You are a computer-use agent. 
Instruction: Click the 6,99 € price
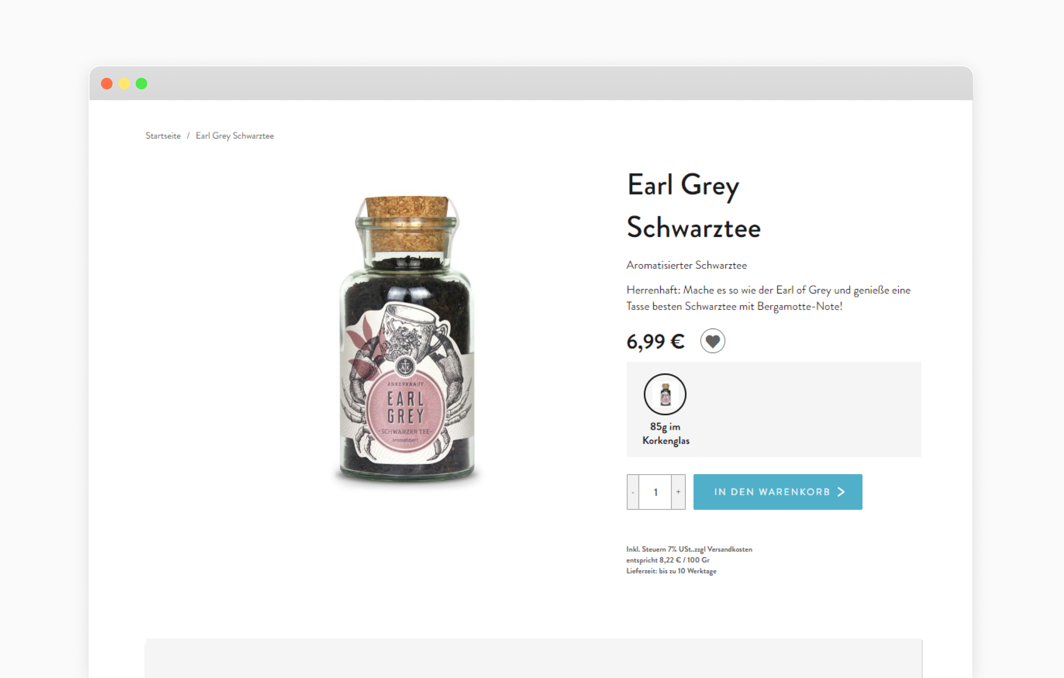point(655,342)
